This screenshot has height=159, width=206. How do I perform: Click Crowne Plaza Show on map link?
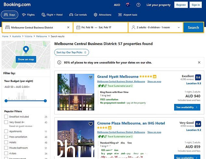point(154,132)
